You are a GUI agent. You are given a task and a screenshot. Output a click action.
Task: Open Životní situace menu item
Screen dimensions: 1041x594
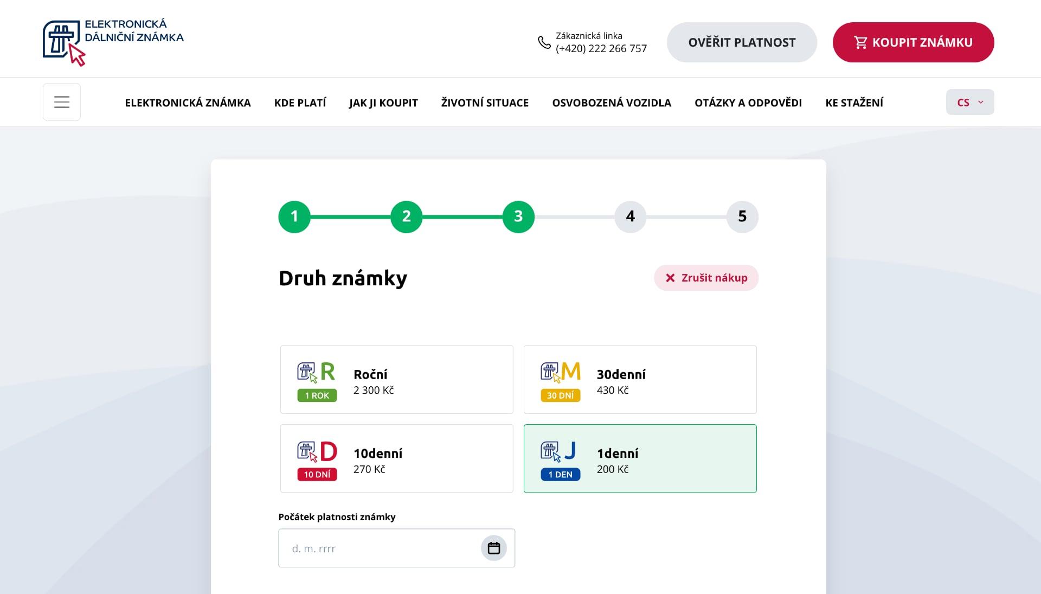485,103
